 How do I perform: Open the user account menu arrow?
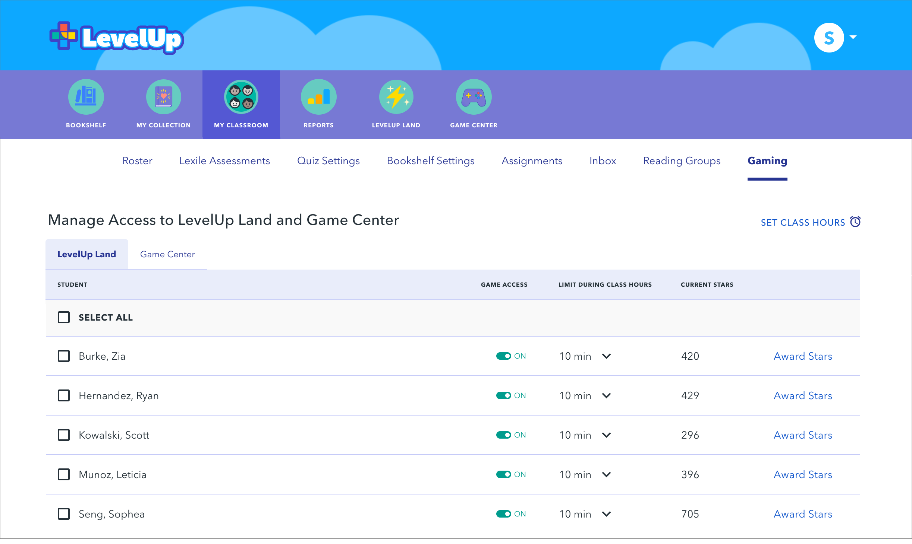853,37
